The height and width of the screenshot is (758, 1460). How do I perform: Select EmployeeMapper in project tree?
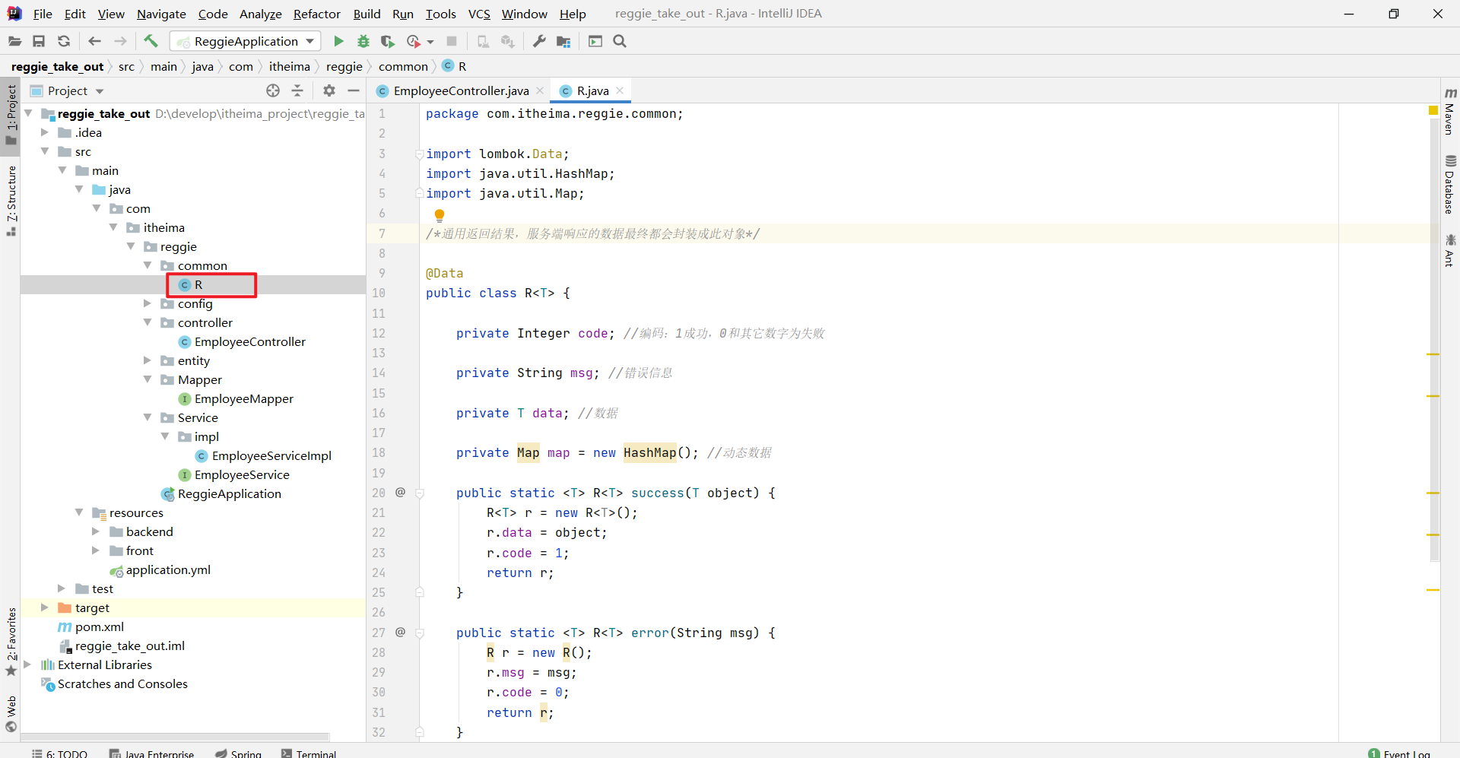[243, 398]
